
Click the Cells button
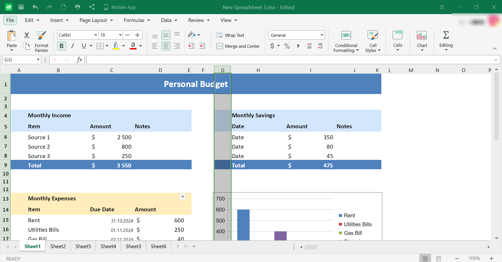coord(398,41)
